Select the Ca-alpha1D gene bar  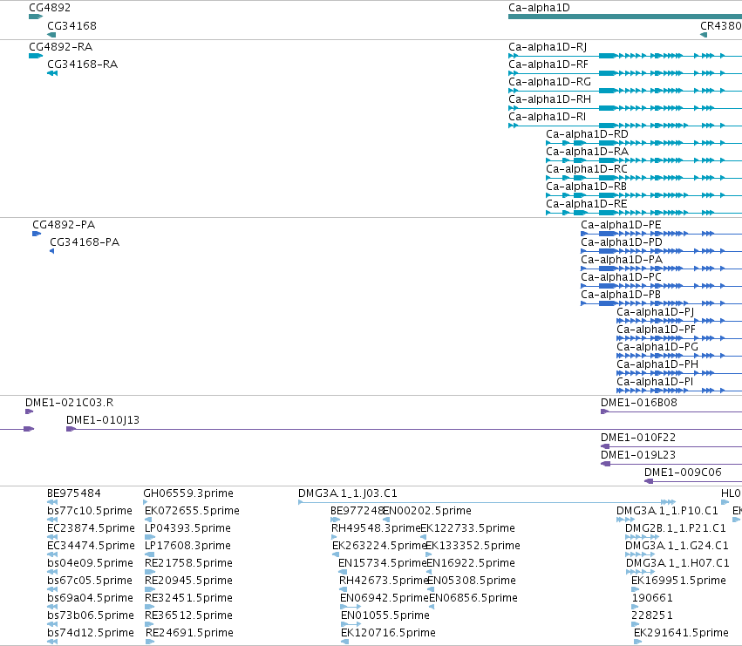(x=625, y=17)
